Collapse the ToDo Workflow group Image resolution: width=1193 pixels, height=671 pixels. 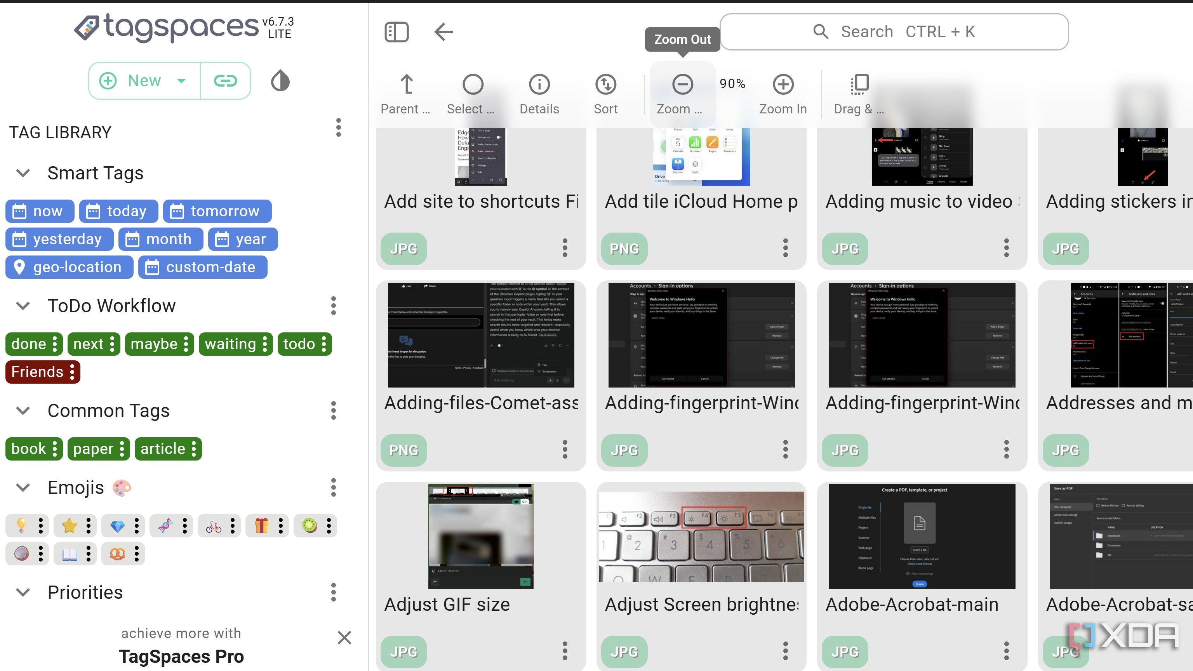pyautogui.click(x=23, y=306)
